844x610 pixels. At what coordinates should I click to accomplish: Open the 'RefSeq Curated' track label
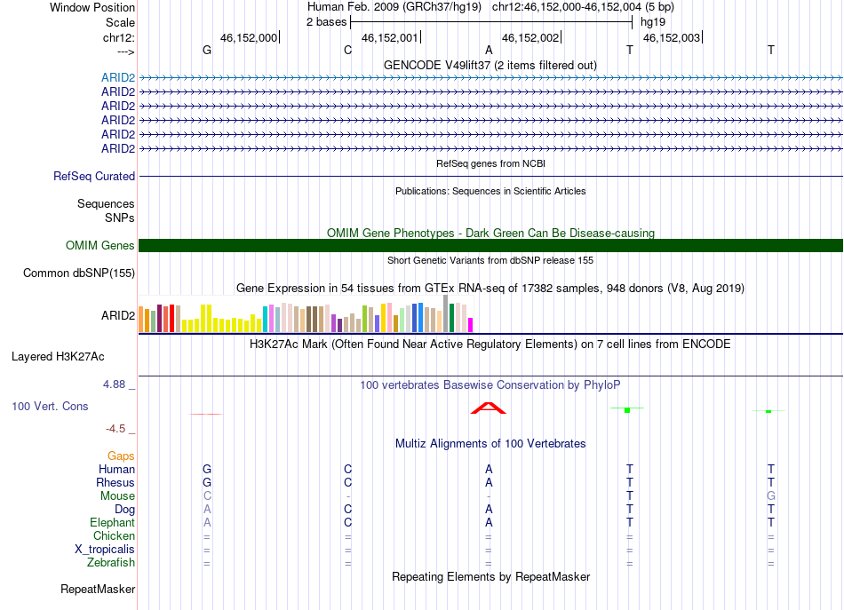coord(94,176)
